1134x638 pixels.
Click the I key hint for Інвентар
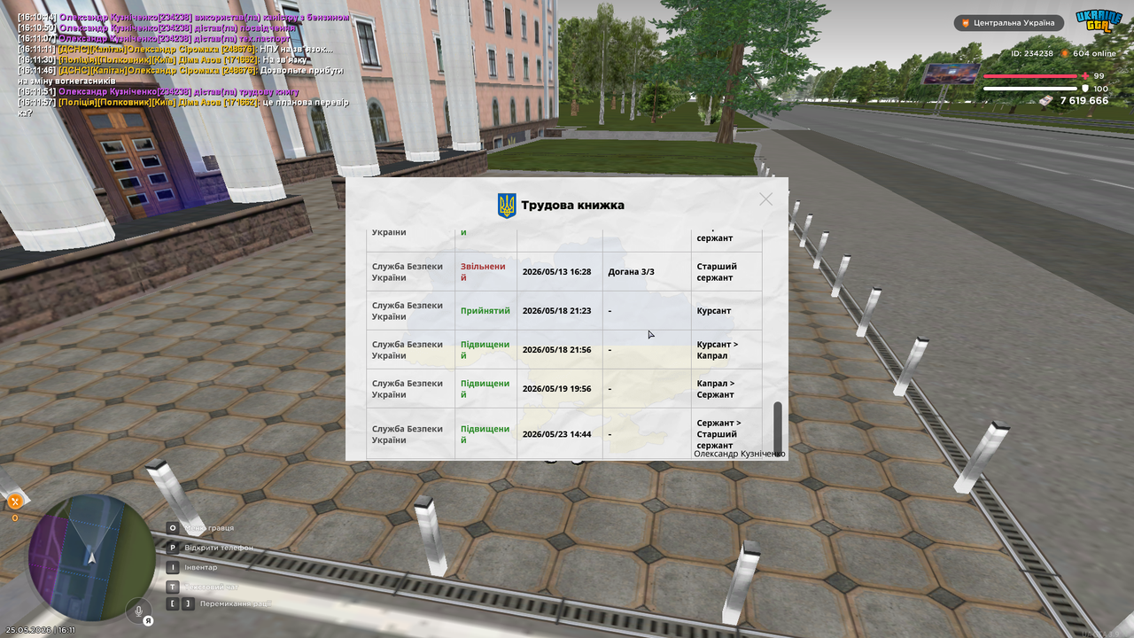[x=174, y=567]
